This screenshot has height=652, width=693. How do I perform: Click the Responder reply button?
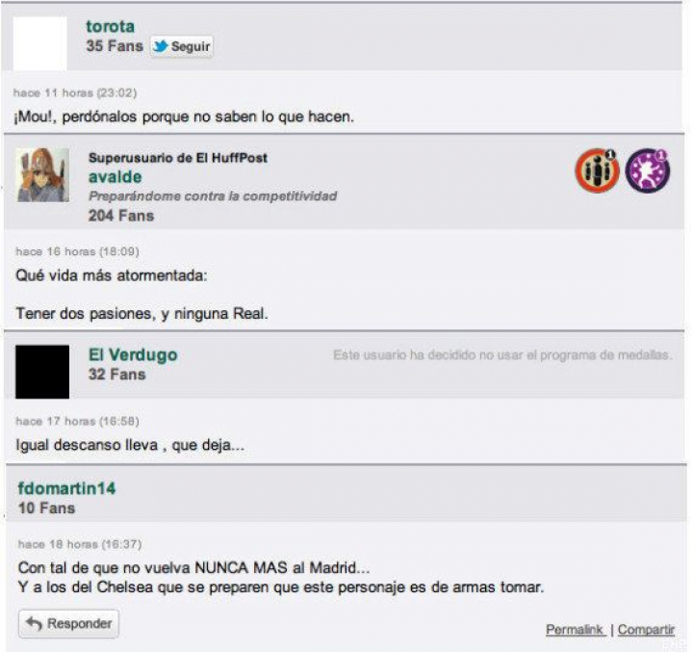tap(68, 624)
